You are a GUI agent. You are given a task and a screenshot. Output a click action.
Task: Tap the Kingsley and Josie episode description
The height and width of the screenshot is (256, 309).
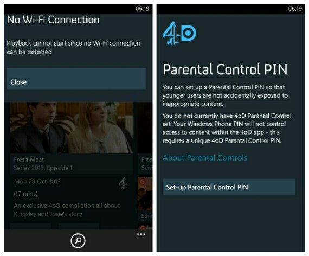pyautogui.click(x=67, y=210)
